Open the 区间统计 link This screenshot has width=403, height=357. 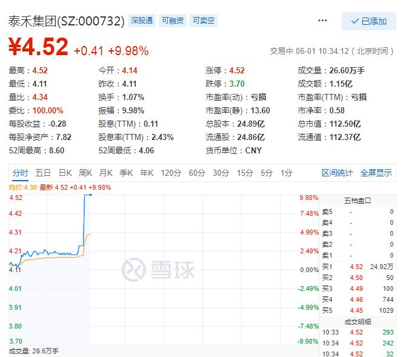tap(337, 173)
